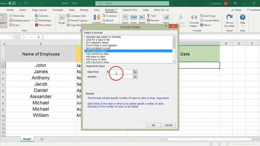Expand the Name Box dropdown
The height and width of the screenshot is (146, 260).
(12, 37)
